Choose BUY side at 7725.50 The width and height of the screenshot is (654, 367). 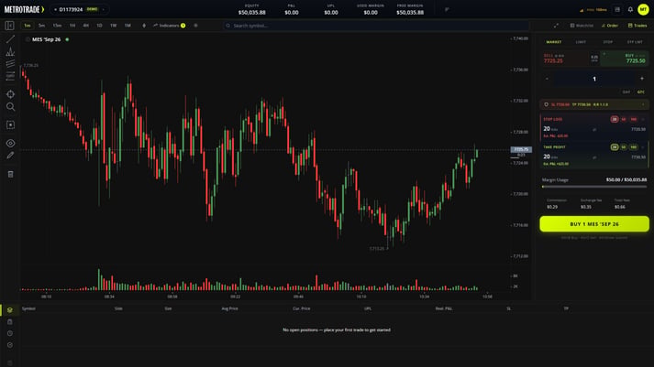[x=624, y=59]
